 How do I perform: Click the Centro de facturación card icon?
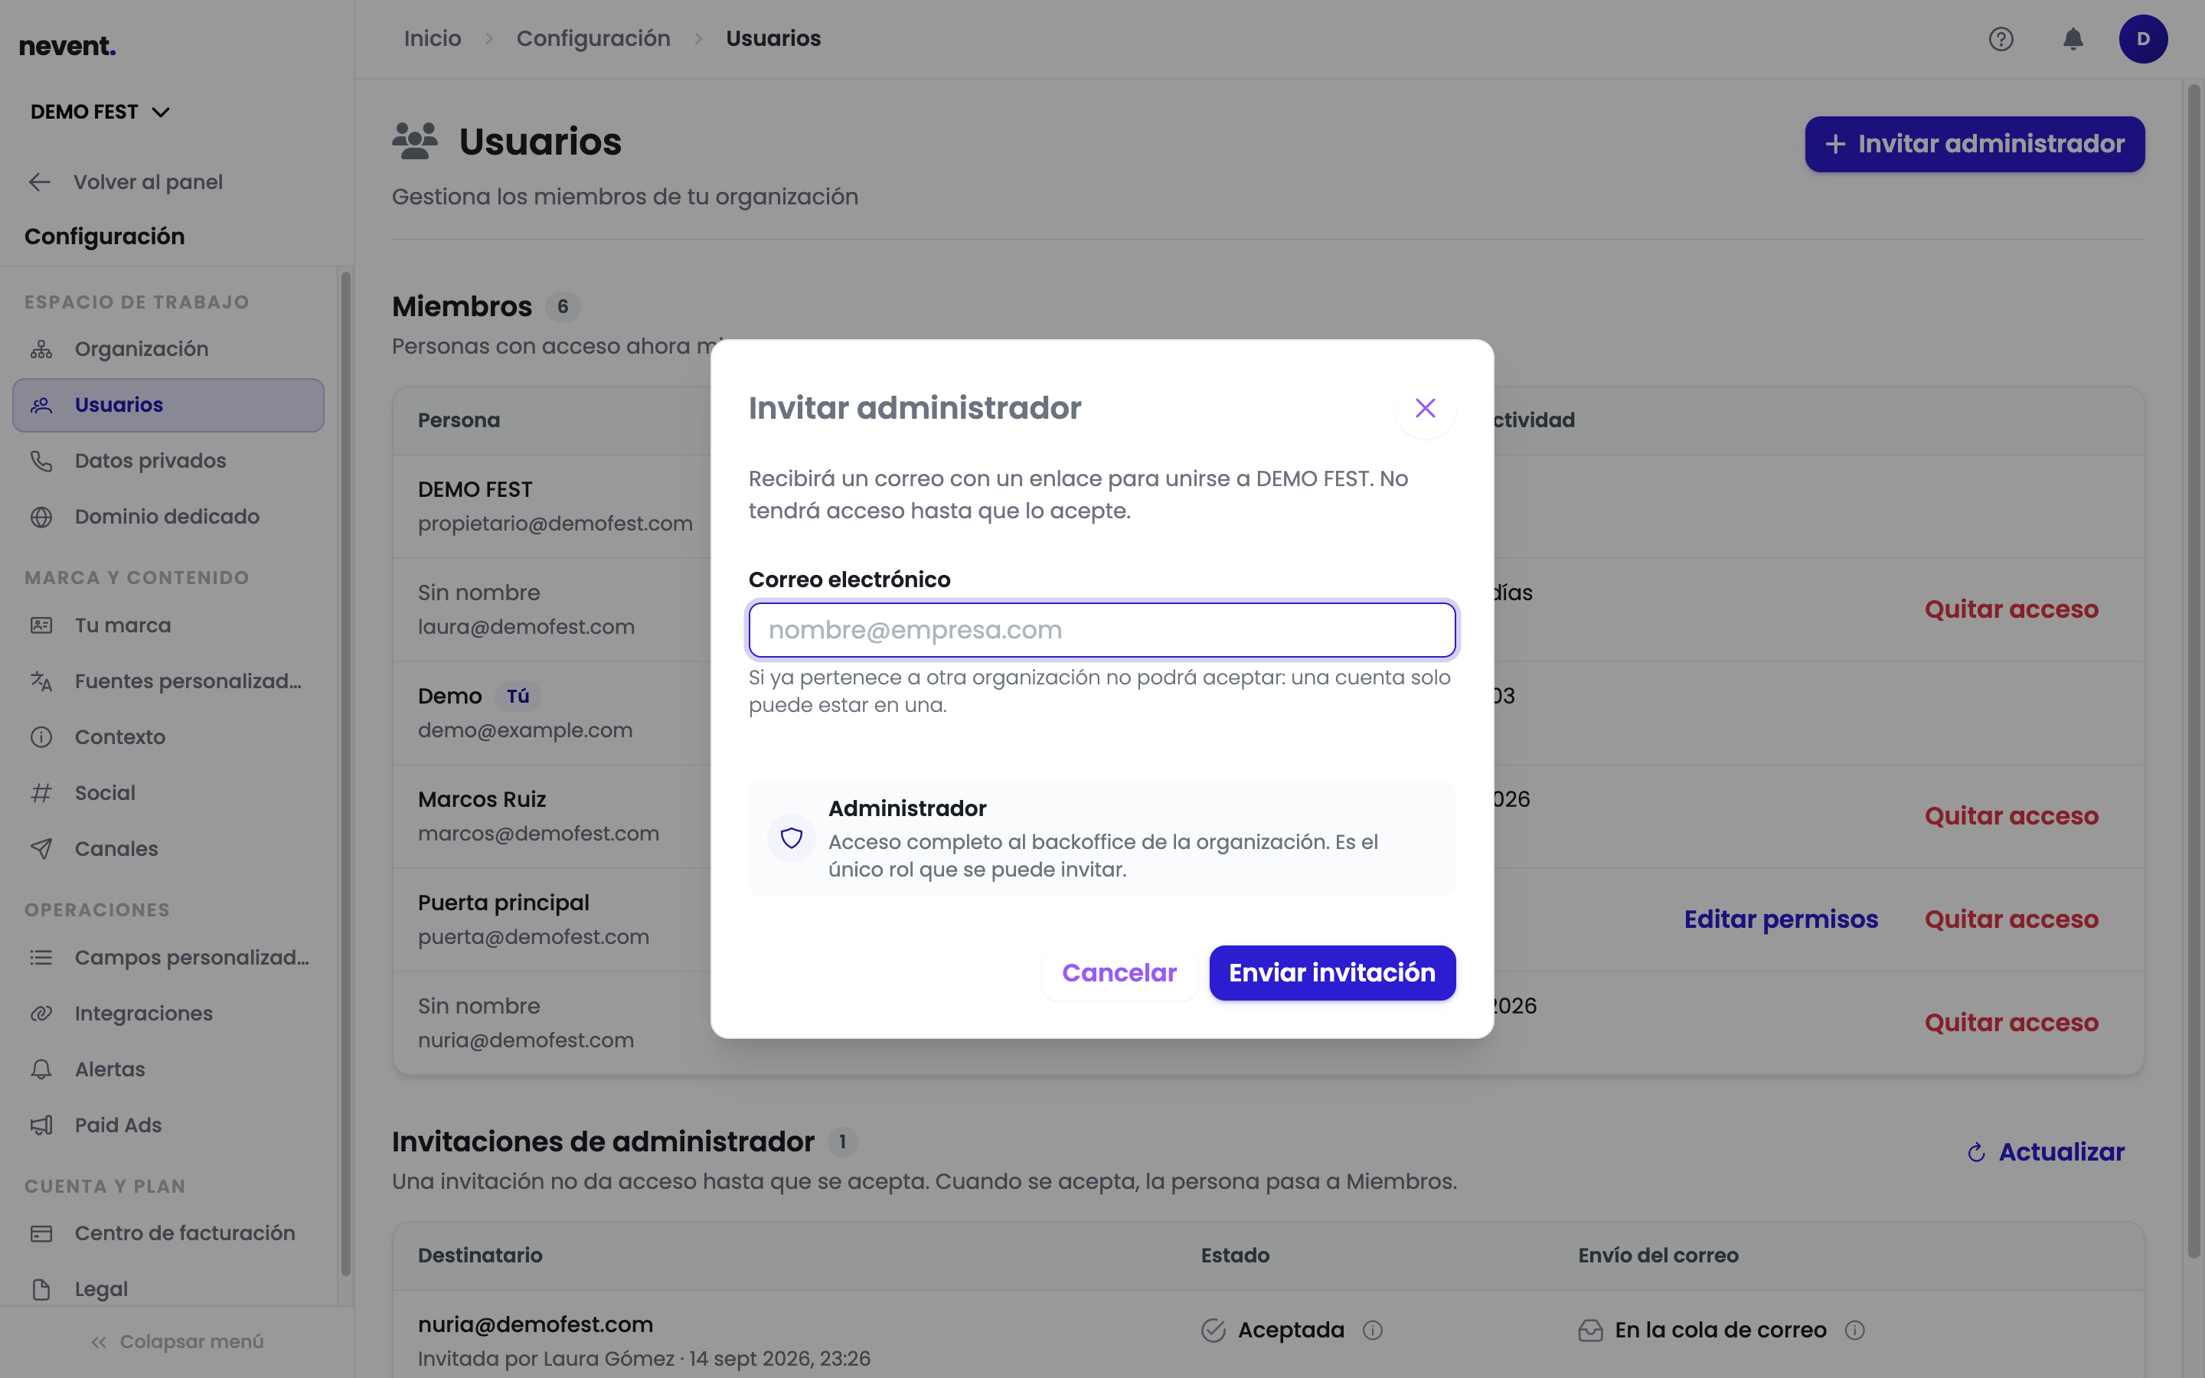[41, 1233]
